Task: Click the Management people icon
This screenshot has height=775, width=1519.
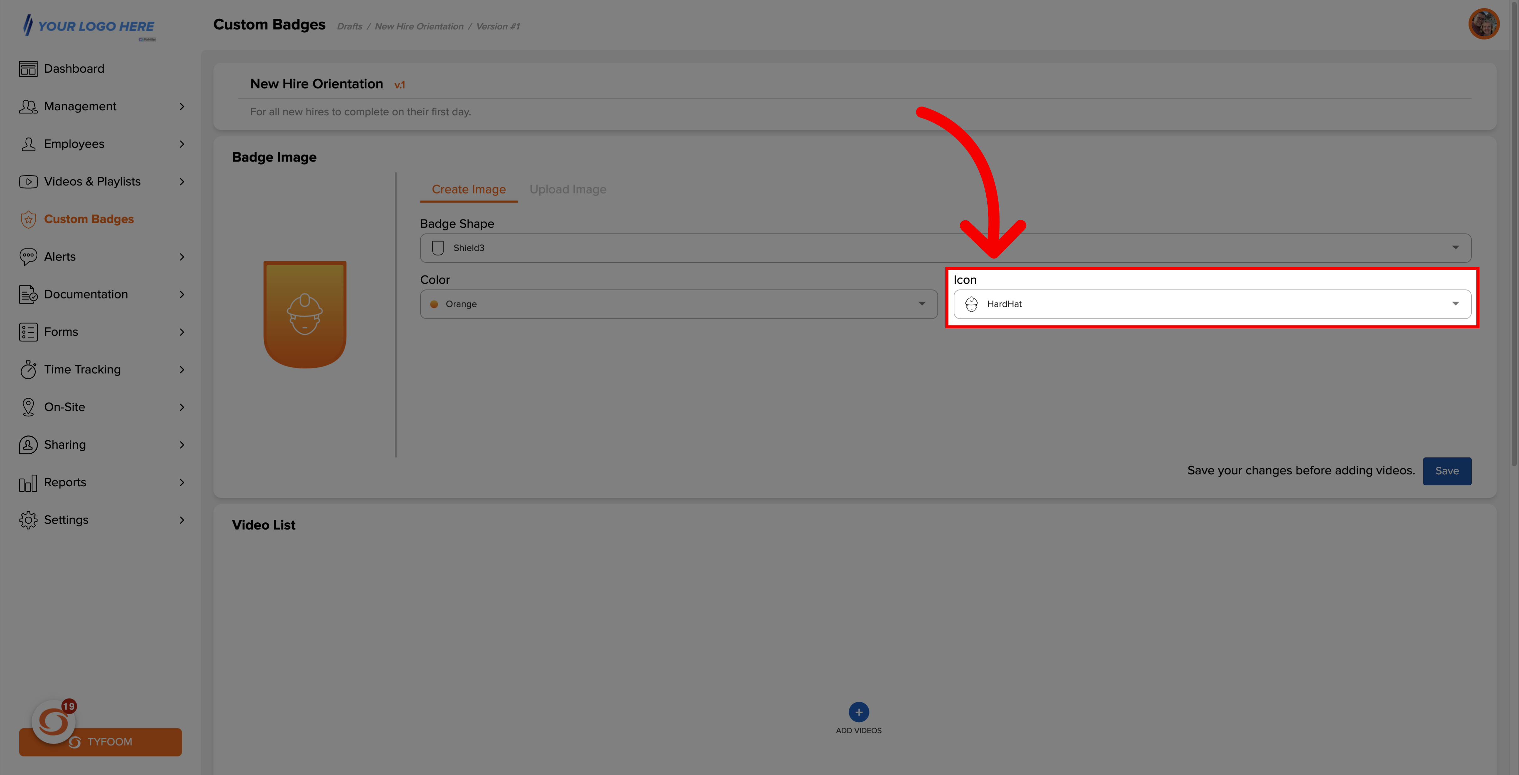Action: pyautogui.click(x=28, y=107)
